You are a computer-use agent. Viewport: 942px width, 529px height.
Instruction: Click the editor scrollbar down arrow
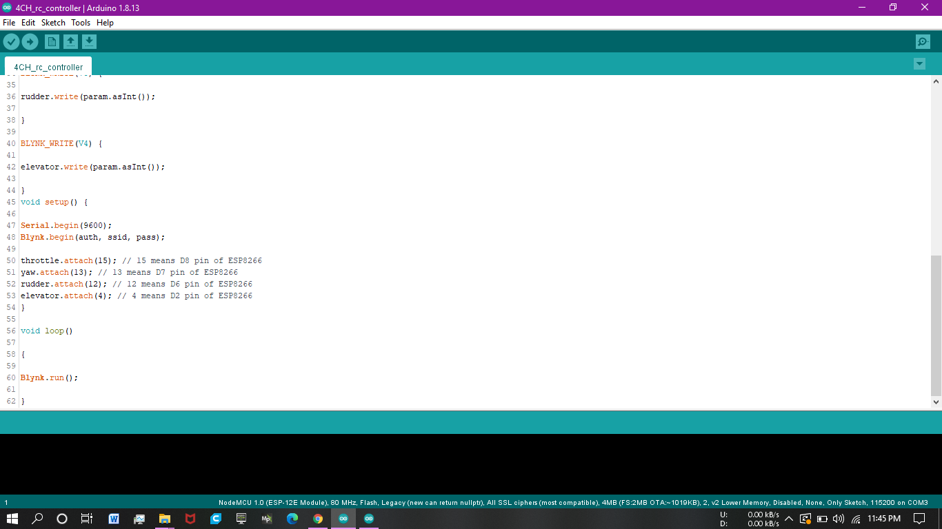click(x=936, y=402)
